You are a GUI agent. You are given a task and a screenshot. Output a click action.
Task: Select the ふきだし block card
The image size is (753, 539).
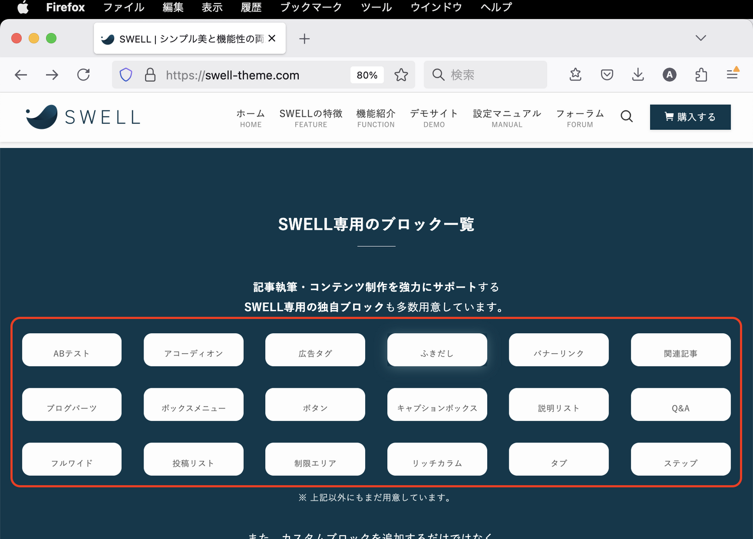tap(437, 350)
